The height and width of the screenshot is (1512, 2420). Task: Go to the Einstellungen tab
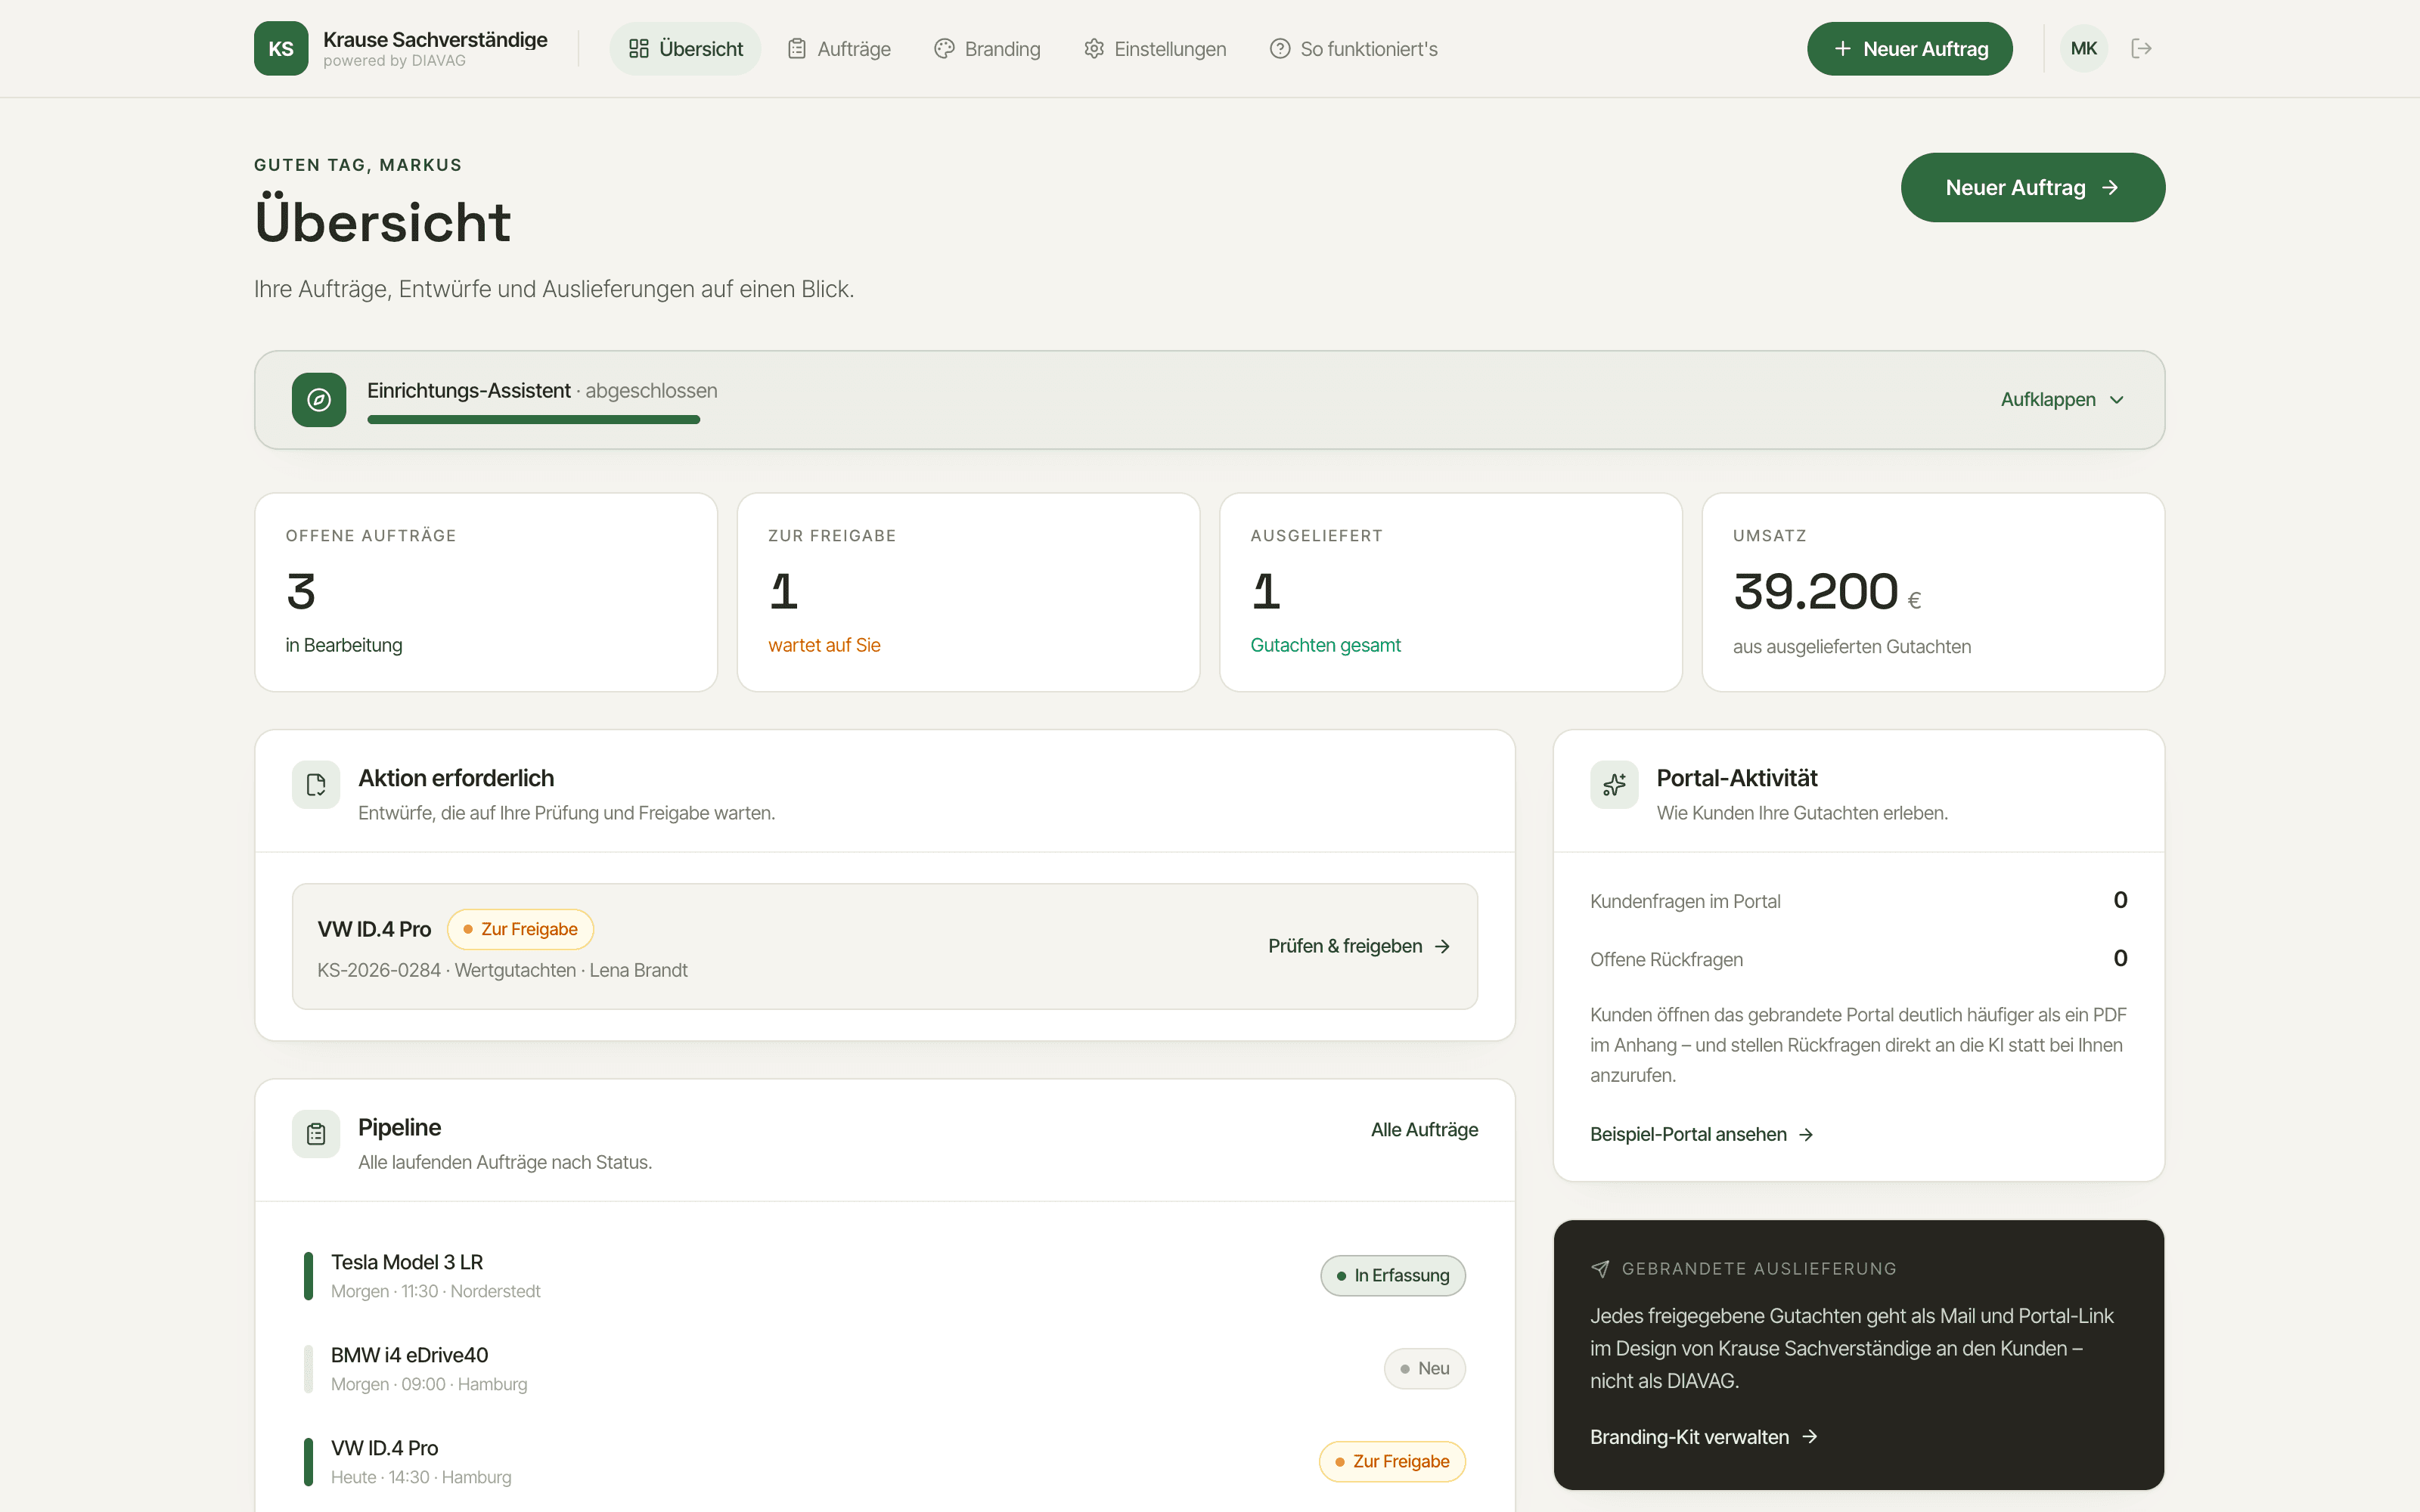pyautogui.click(x=1155, y=49)
